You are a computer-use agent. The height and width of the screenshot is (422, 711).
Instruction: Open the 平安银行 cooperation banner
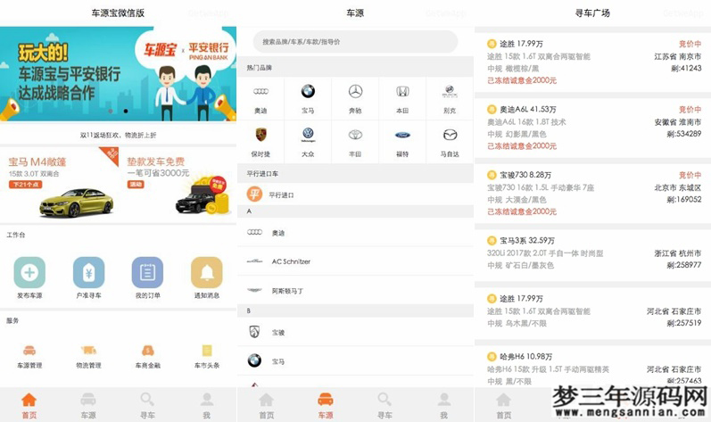(x=118, y=74)
